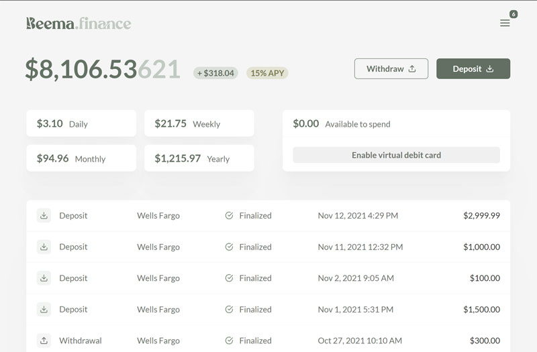
Task: Click Finalized checkmark on Nov 12 deposit
Action: pyautogui.click(x=229, y=216)
